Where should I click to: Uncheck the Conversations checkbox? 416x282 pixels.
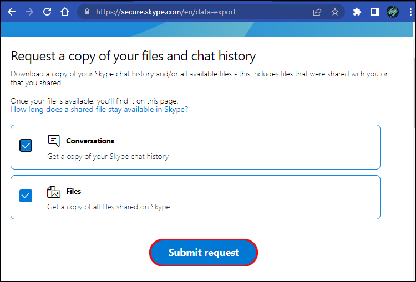pos(26,145)
